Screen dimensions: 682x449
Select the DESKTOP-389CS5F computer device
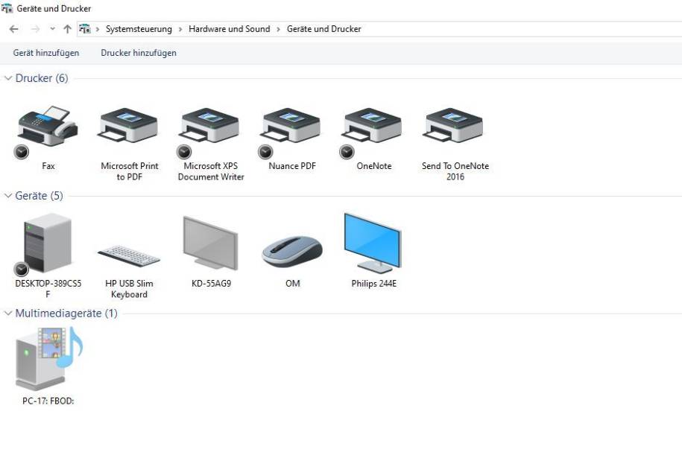(47, 242)
